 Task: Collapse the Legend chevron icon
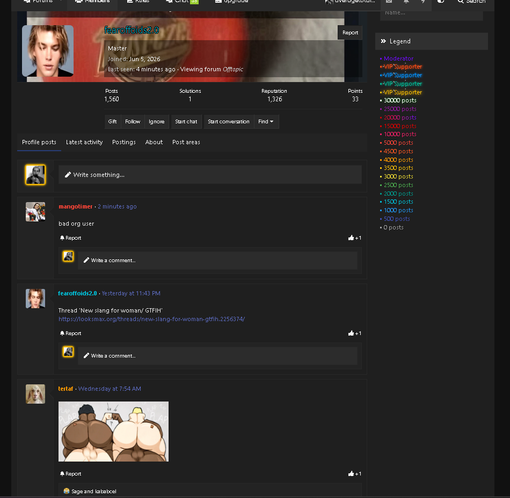click(383, 41)
